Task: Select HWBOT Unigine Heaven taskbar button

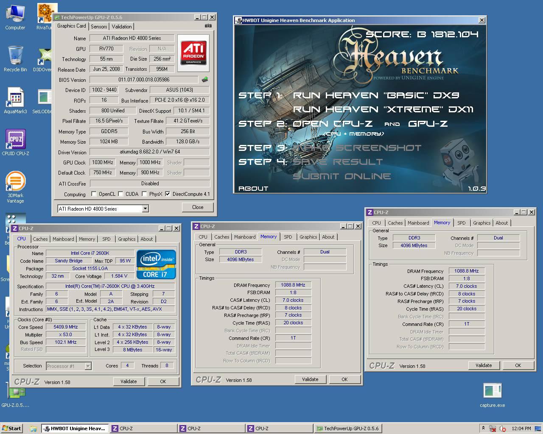Action: click(x=75, y=428)
